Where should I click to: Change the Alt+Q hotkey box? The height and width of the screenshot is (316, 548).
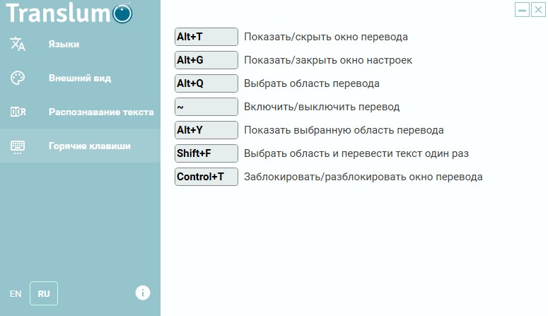tap(206, 83)
